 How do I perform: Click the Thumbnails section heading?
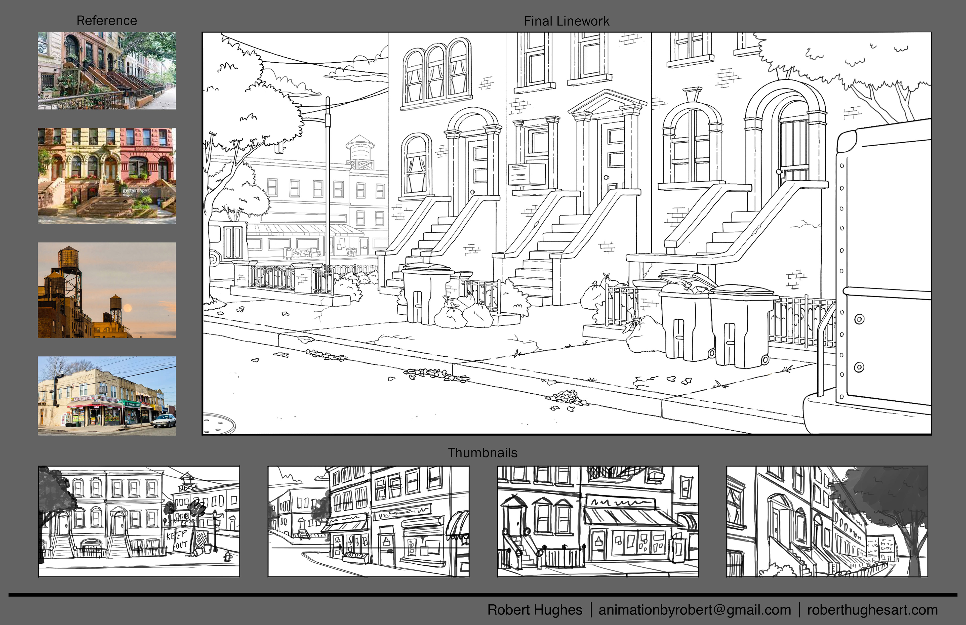[482, 452]
